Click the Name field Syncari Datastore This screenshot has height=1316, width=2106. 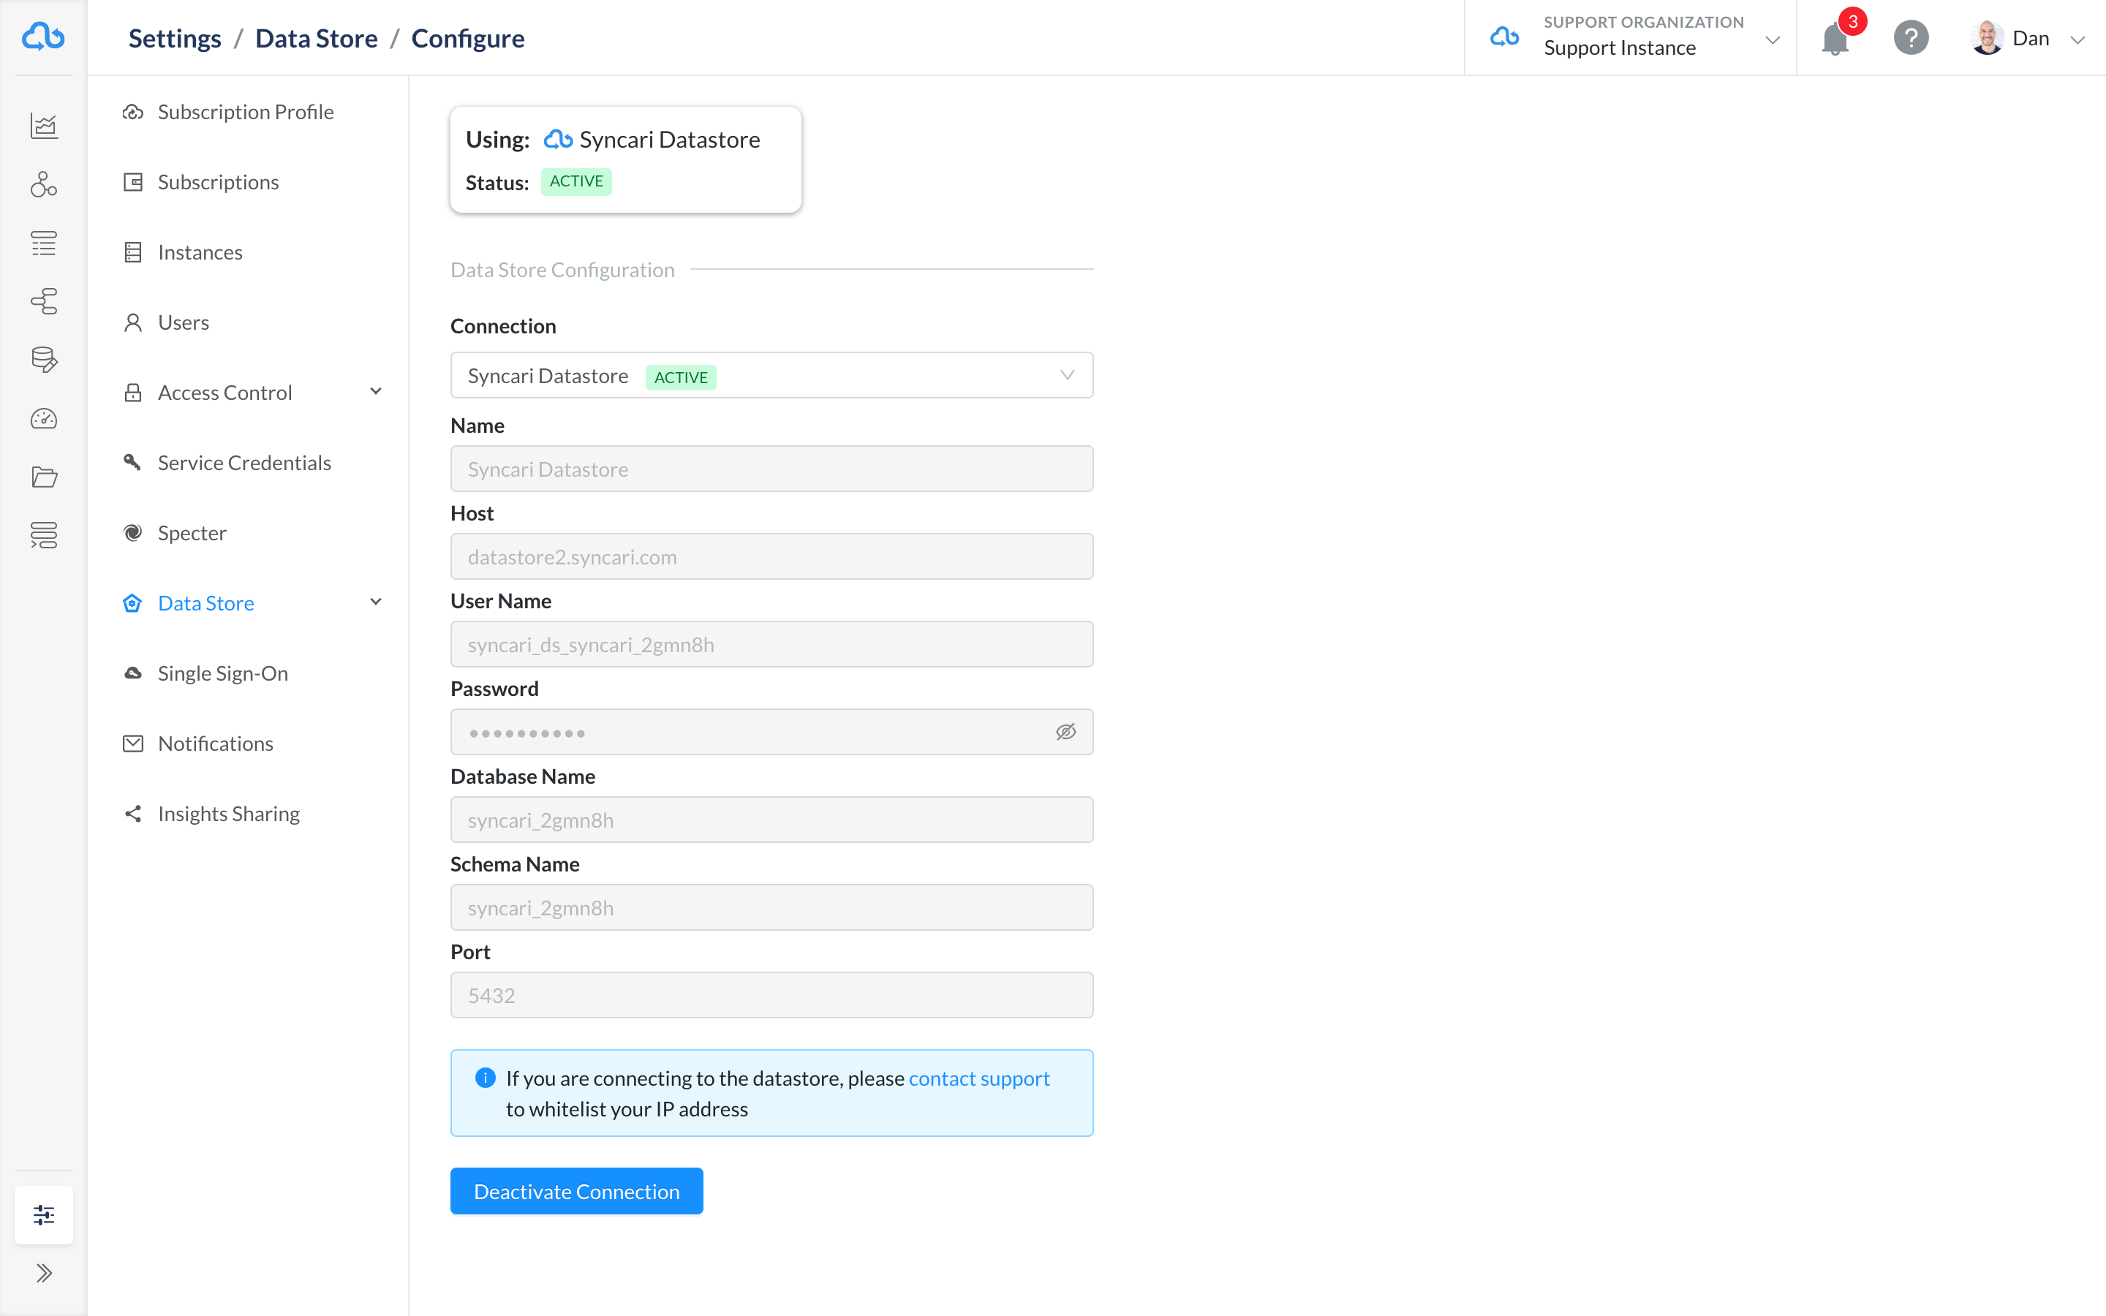(772, 469)
